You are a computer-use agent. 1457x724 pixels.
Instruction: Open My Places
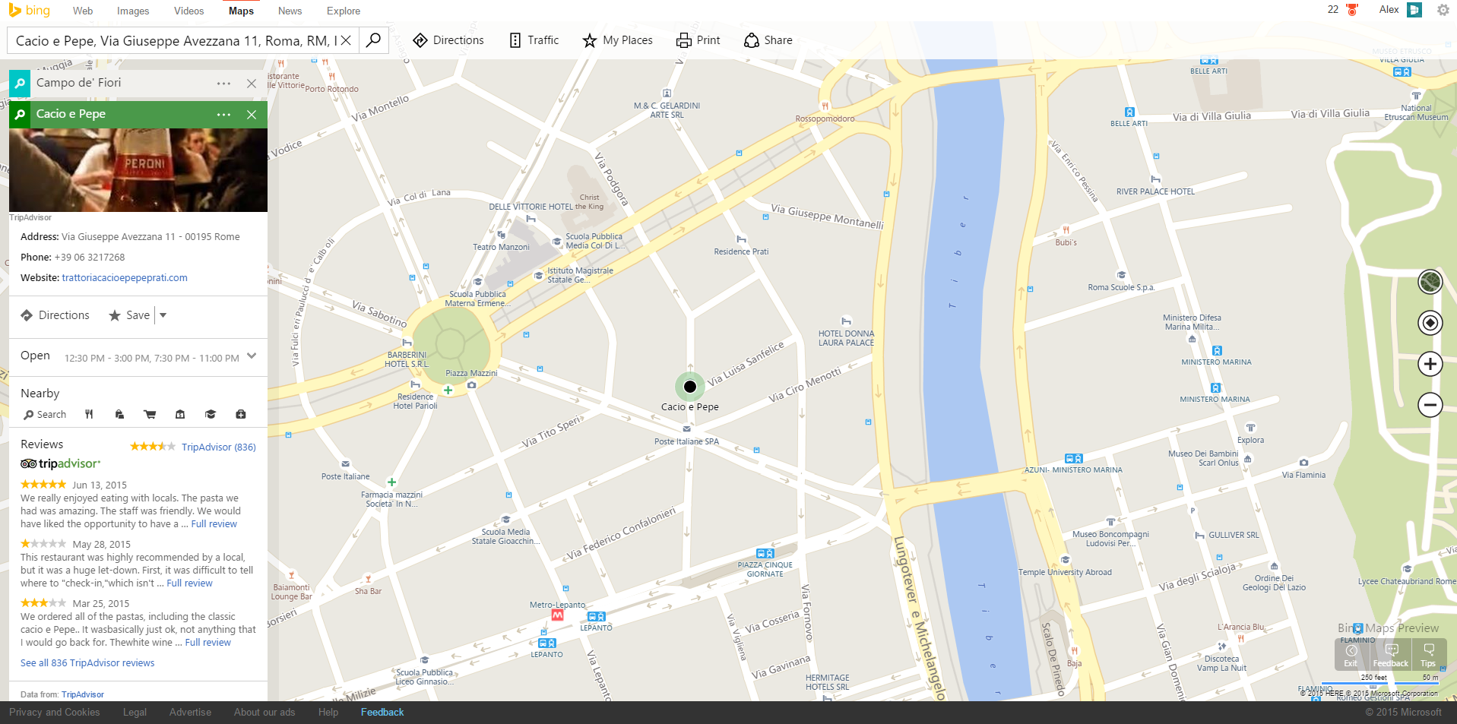[617, 40]
